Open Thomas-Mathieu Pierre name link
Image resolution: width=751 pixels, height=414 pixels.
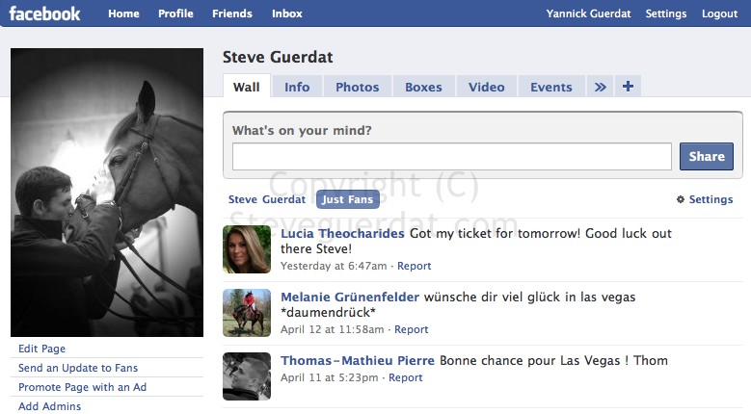coord(358,360)
